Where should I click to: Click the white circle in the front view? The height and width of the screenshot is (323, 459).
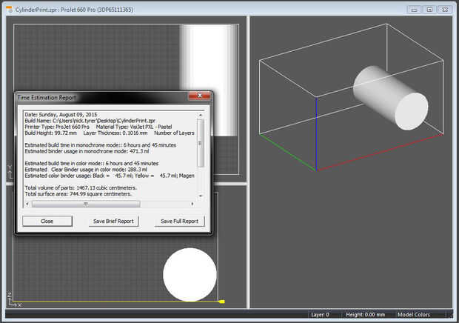(190, 275)
